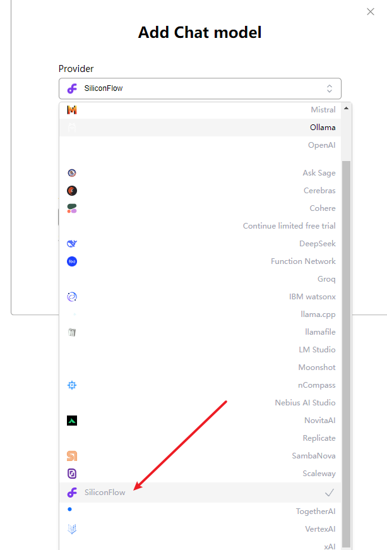Open the Provider combo box
The height and width of the screenshot is (550, 387).
tap(199, 88)
